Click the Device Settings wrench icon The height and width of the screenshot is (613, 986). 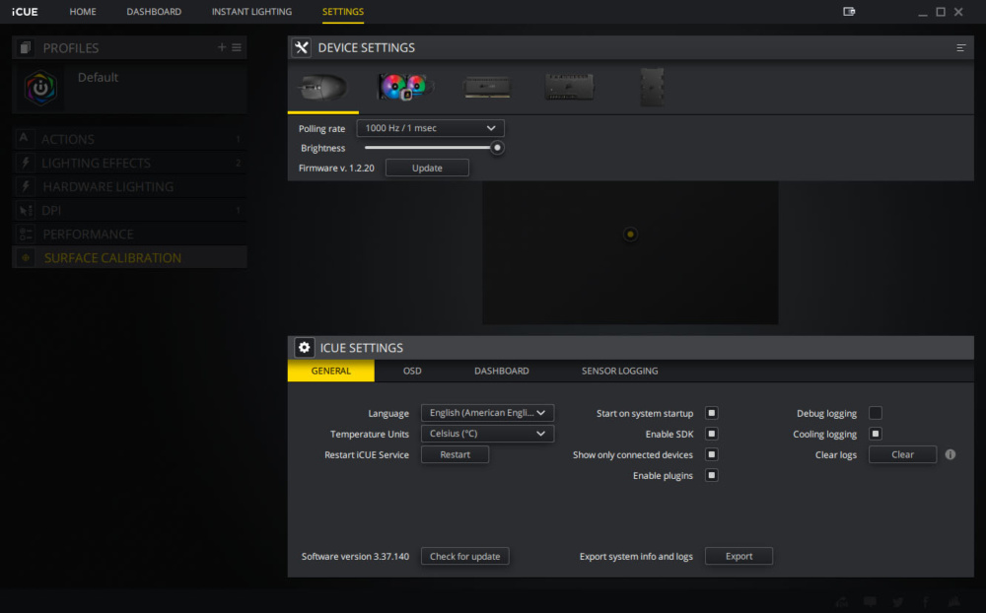(302, 47)
